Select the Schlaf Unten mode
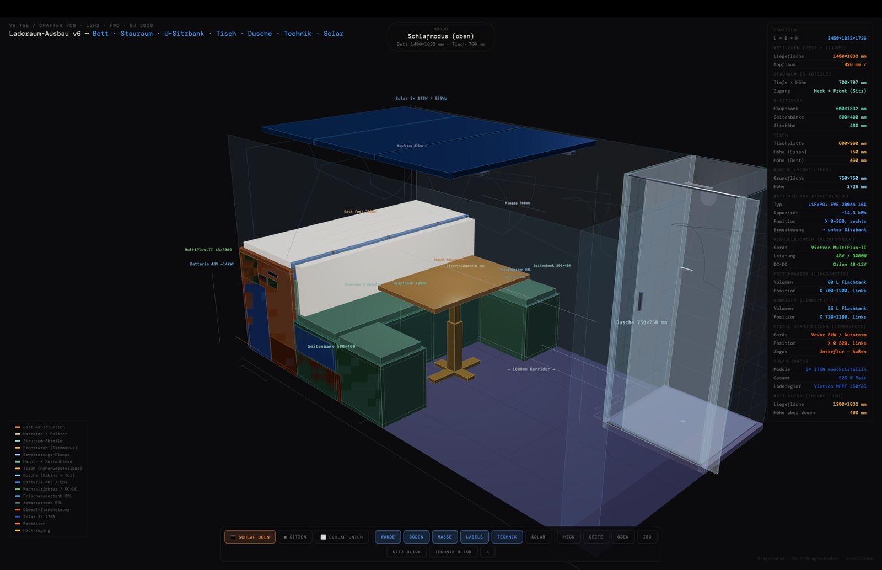The width and height of the screenshot is (882, 570). (342, 537)
